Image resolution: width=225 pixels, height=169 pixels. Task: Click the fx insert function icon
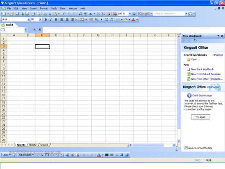click(40, 30)
